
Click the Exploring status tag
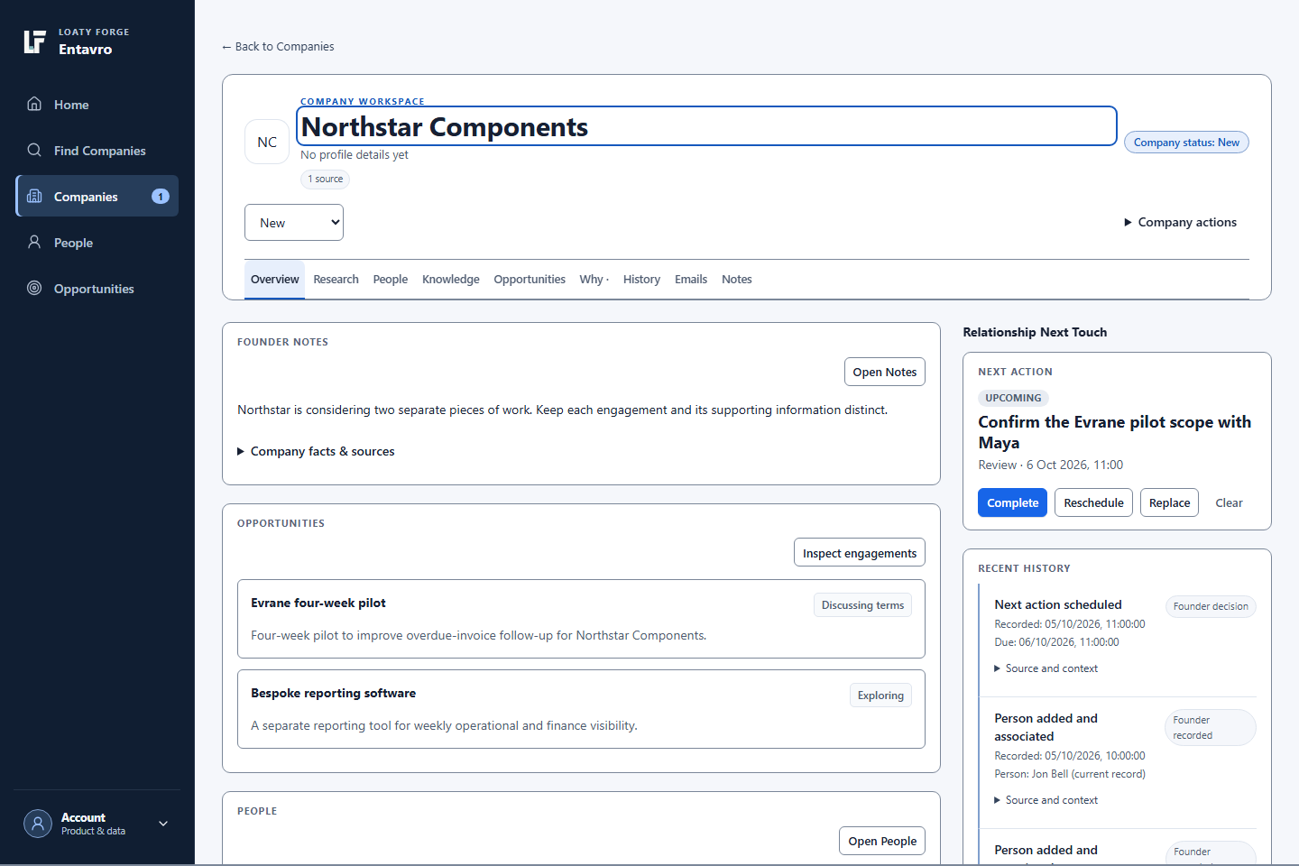pos(880,696)
